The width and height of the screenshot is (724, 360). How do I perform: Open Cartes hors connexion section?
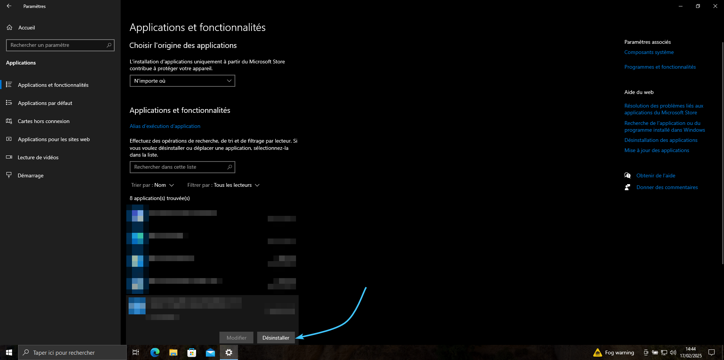point(43,121)
